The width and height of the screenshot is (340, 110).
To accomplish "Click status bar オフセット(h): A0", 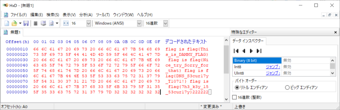I will pyautogui.click(x=14, y=107).
